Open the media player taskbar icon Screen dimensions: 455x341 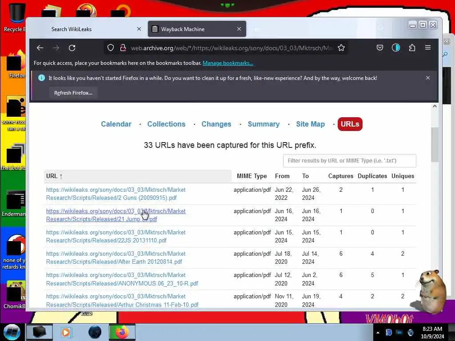tap(66, 332)
